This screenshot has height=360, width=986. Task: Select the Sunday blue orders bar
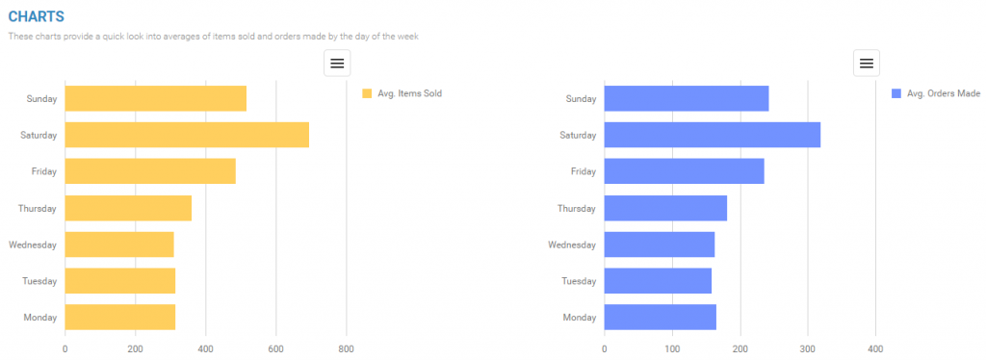[687, 98]
